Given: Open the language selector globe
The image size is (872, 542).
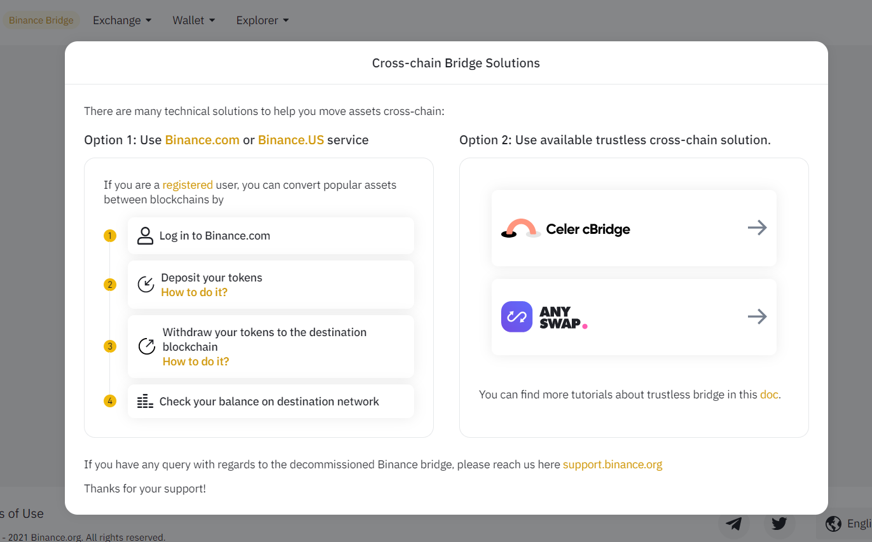Looking at the screenshot, I should point(833,524).
